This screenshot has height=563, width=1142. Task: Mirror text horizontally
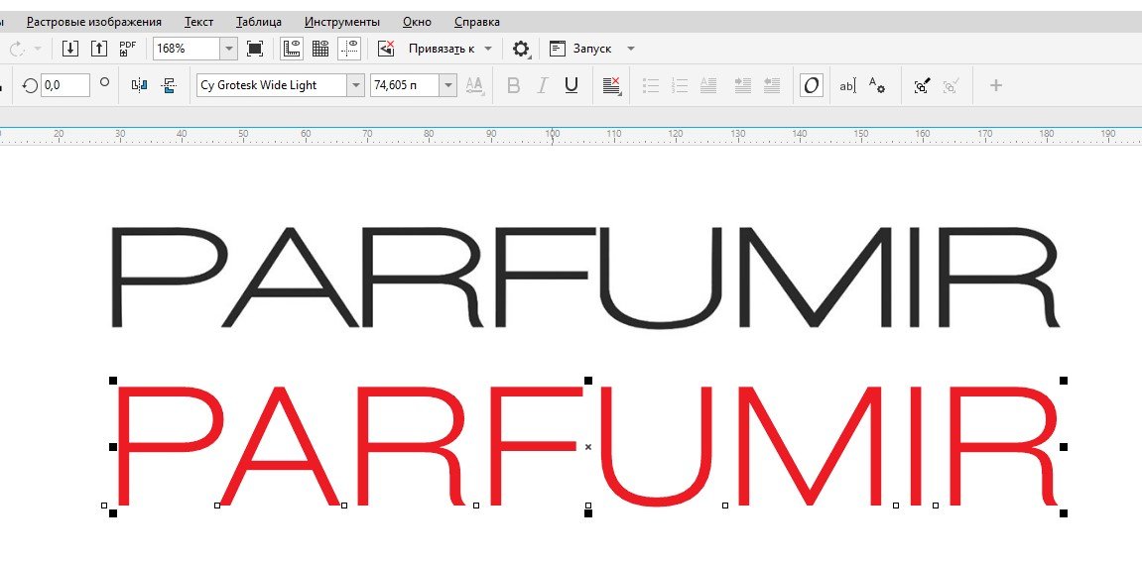139,85
